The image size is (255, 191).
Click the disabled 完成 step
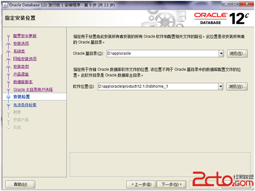(17, 128)
